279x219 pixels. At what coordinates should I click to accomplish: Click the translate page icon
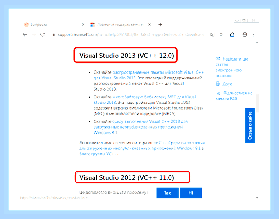pos(212,34)
